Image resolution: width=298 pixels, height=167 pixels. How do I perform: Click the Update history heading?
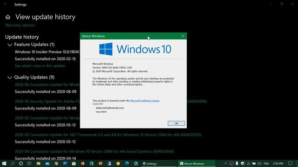(x=22, y=37)
